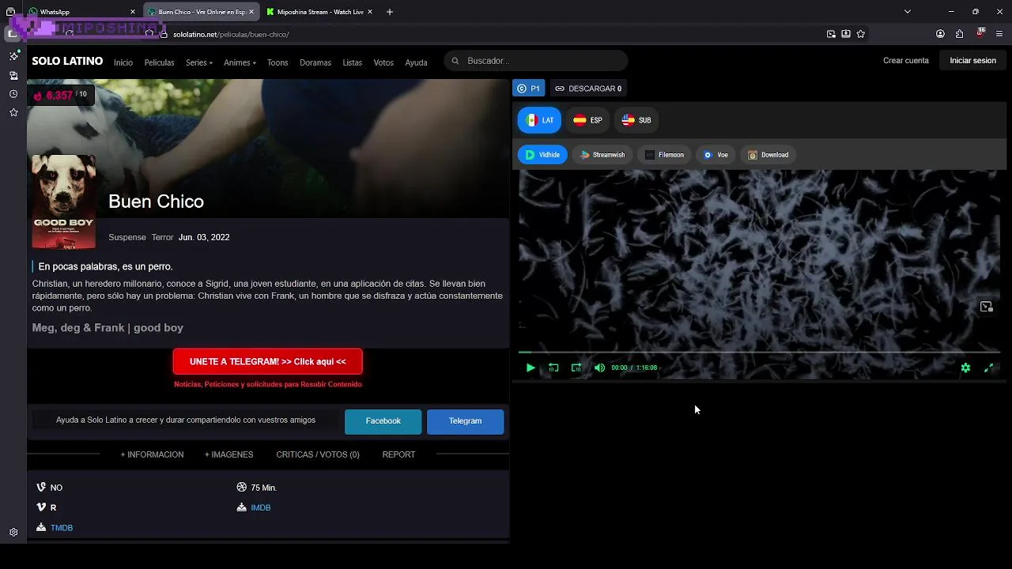Go to the Inicio page
This screenshot has width=1012, height=569.
click(123, 62)
